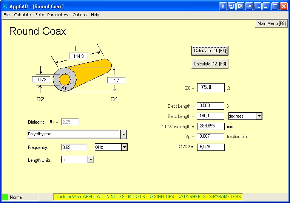This screenshot has width=290, height=203.
Task: Open the Help menu
Action: click(x=95, y=15)
